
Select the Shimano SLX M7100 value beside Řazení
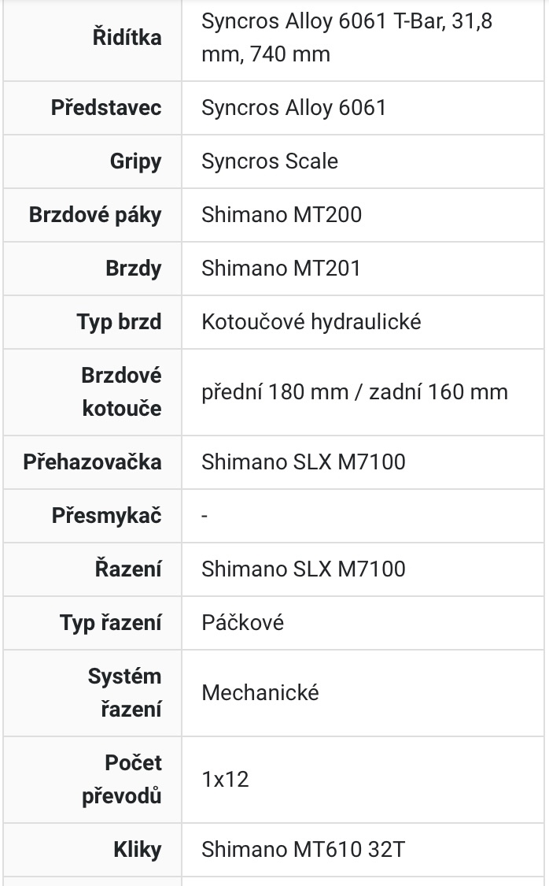(x=304, y=569)
